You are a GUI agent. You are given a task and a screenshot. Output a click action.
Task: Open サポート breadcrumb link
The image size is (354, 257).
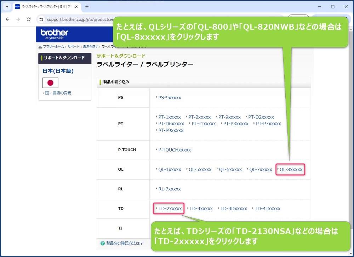point(73,47)
